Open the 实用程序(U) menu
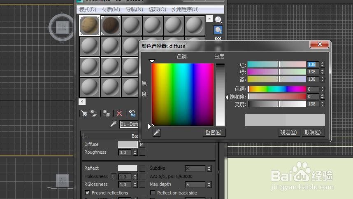The height and width of the screenshot is (199, 353). click(185, 9)
